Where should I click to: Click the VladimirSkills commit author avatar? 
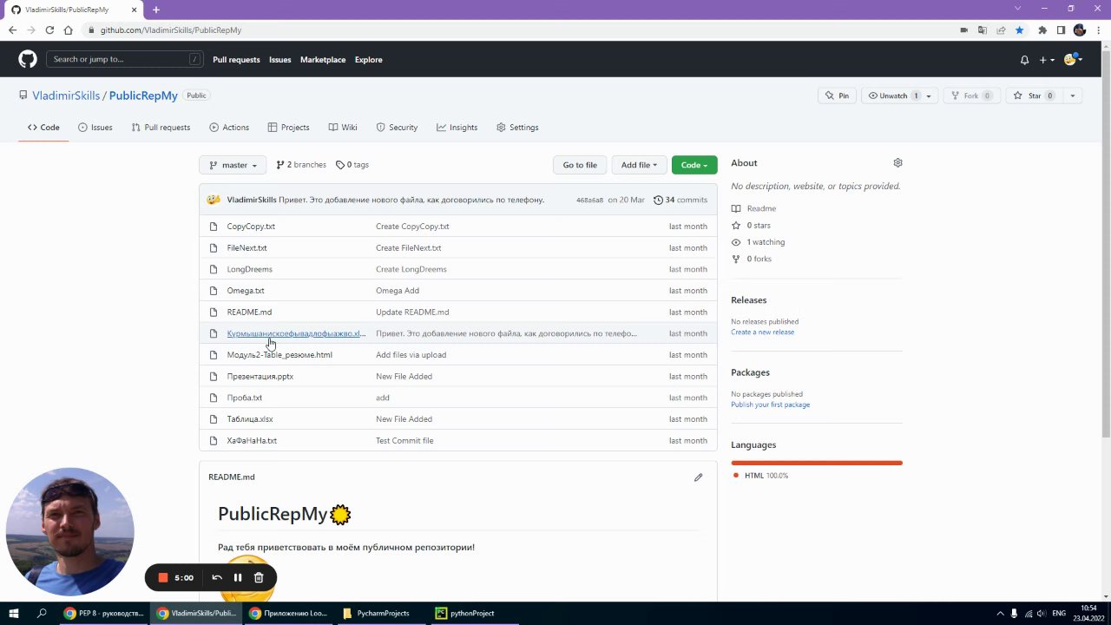point(214,200)
